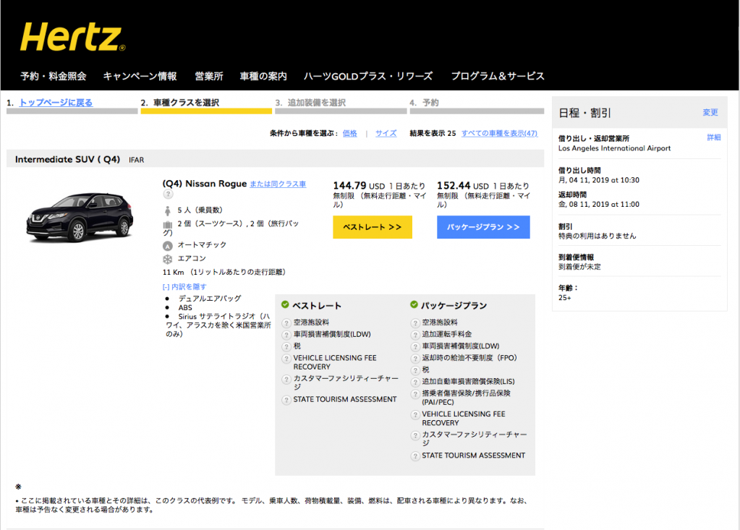Open the キャンペーン情報 menu
The width and height of the screenshot is (740, 530).
tap(140, 76)
